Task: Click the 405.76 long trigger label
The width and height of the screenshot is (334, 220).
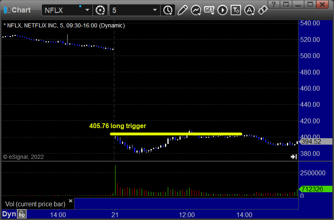Action: tap(118, 126)
